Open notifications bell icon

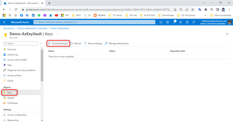[x=174, y=22]
